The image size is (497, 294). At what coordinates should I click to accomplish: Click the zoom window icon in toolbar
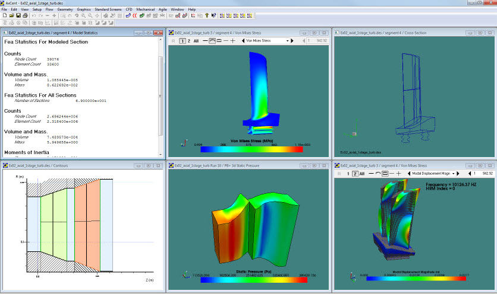[x=63, y=15]
